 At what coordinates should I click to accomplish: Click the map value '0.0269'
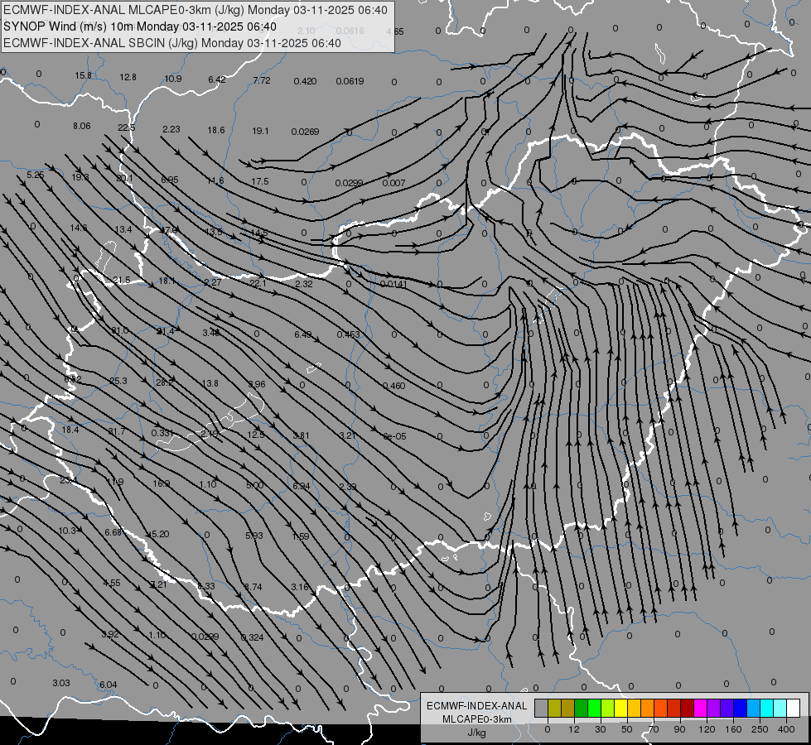point(305,132)
